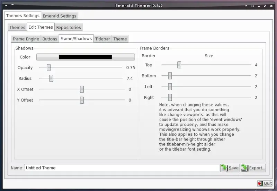Click the titlebar four-dots sticky icon

(x=252, y=6)
